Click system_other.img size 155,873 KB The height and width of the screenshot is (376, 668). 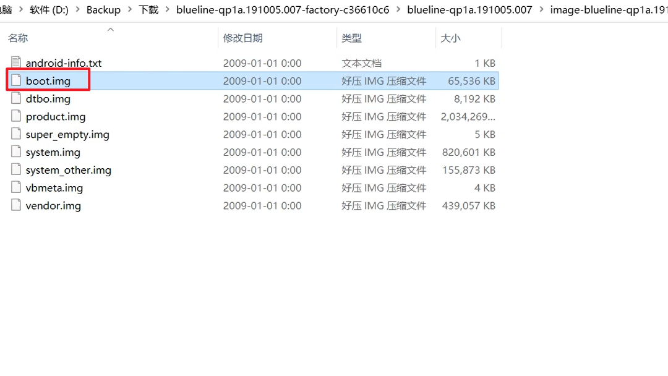pyautogui.click(x=469, y=170)
